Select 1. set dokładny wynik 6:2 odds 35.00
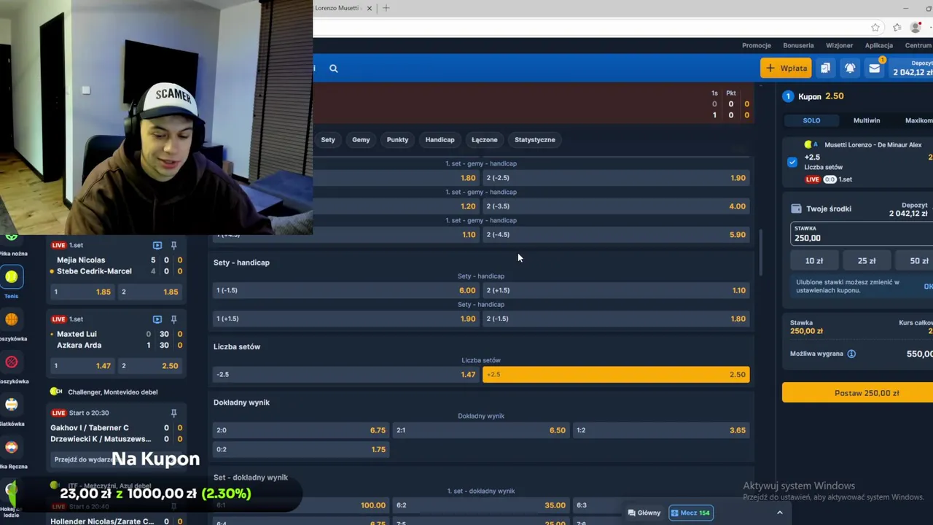This screenshot has height=525, width=933. click(481, 505)
